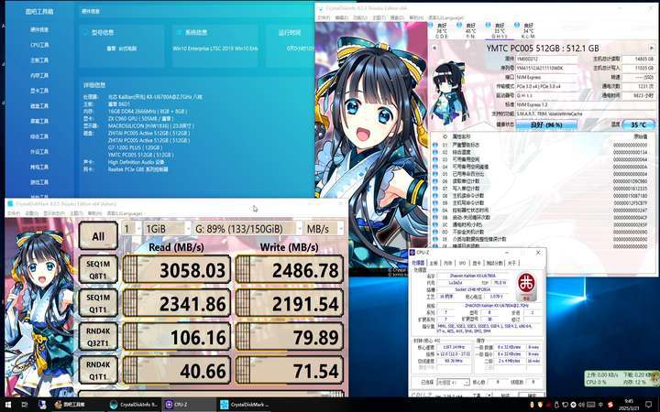
Task: Switch to CPU-Z 测试分数 tab
Action: click(494, 263)
